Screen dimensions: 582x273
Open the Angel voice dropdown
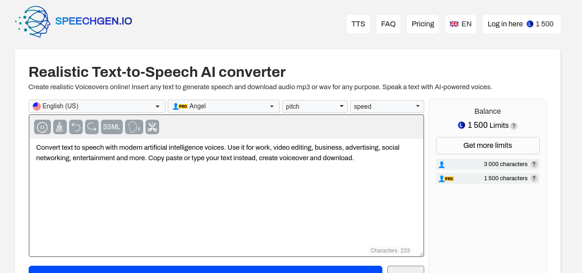click(x=223, y=106)
